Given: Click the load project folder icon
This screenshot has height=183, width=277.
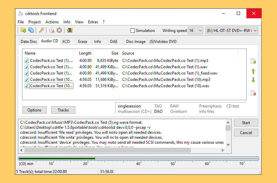Looking at the screenshot, I should point(23,30).
